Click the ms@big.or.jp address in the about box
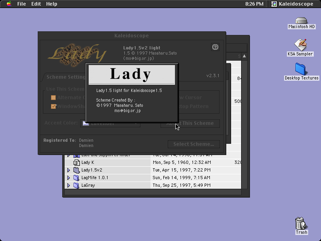321x241 pixels. (x=128, y=111)
